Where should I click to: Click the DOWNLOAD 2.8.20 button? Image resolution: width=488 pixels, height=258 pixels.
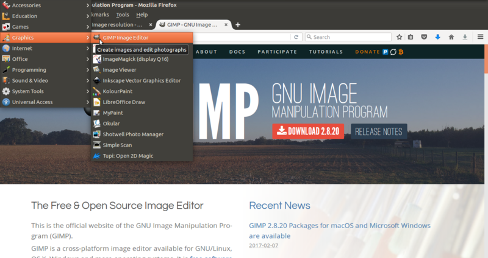[308, 131]
